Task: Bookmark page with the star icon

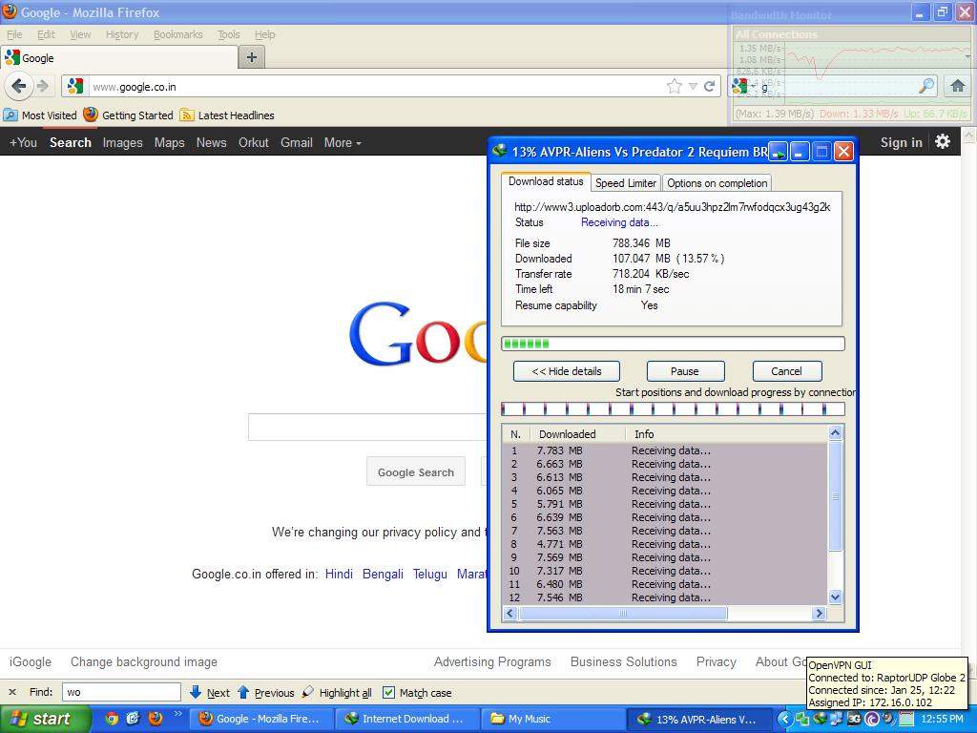Action: pos(675,87)
